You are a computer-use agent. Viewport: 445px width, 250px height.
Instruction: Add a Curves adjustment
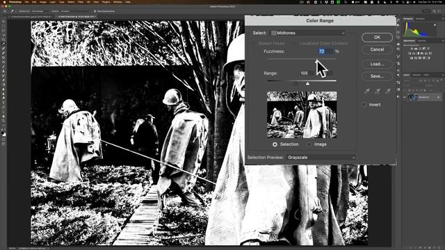[420, 49]
